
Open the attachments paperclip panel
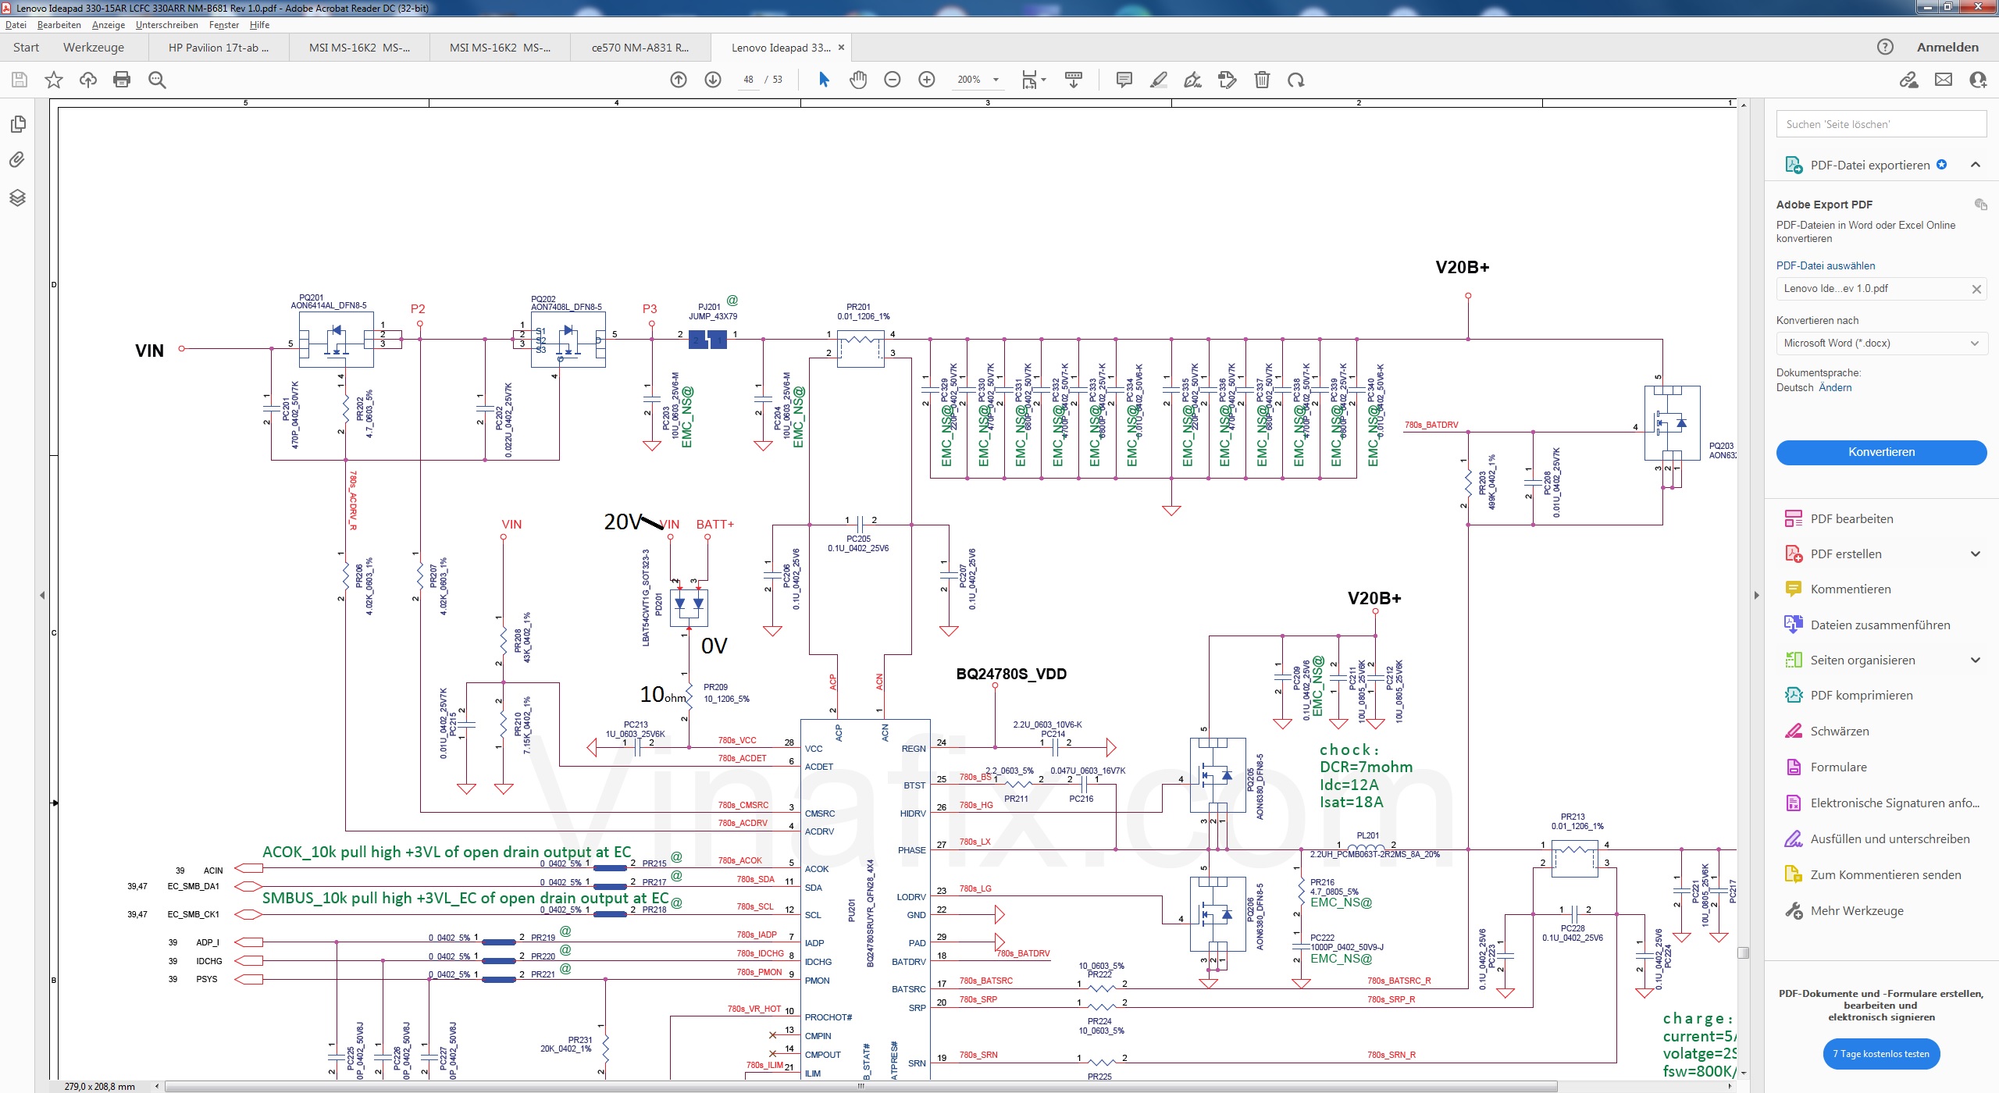(17, 160)
